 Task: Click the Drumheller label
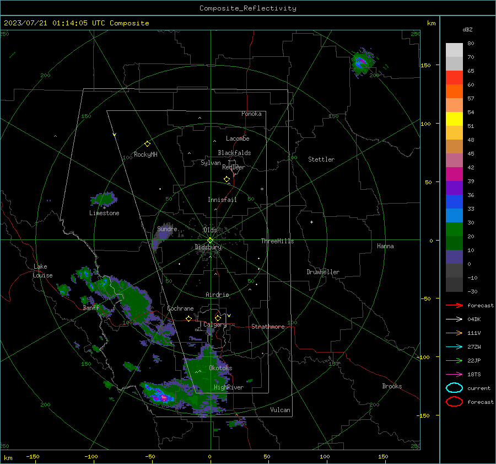pos(323,272)
